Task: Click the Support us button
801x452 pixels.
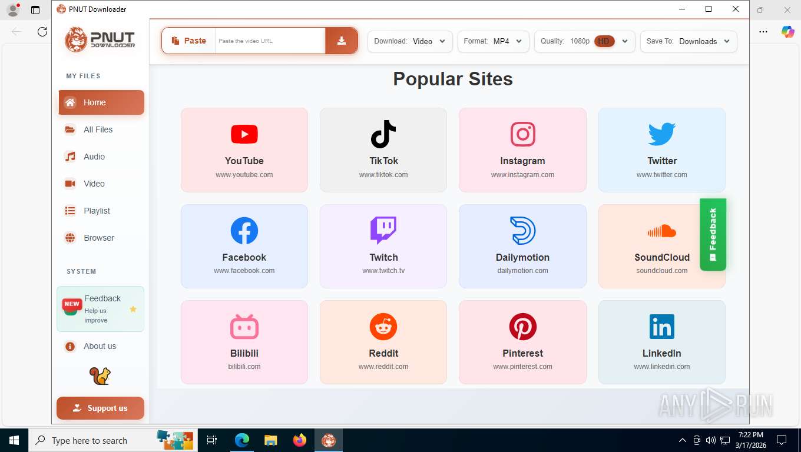Action: tap(100, 408)
